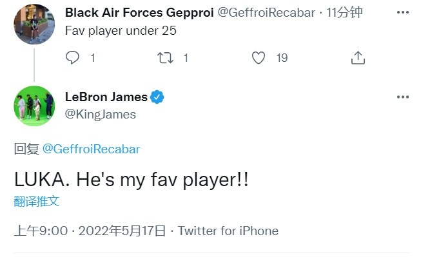Click the @KingJames handle
421x257 pixels.
101,115
